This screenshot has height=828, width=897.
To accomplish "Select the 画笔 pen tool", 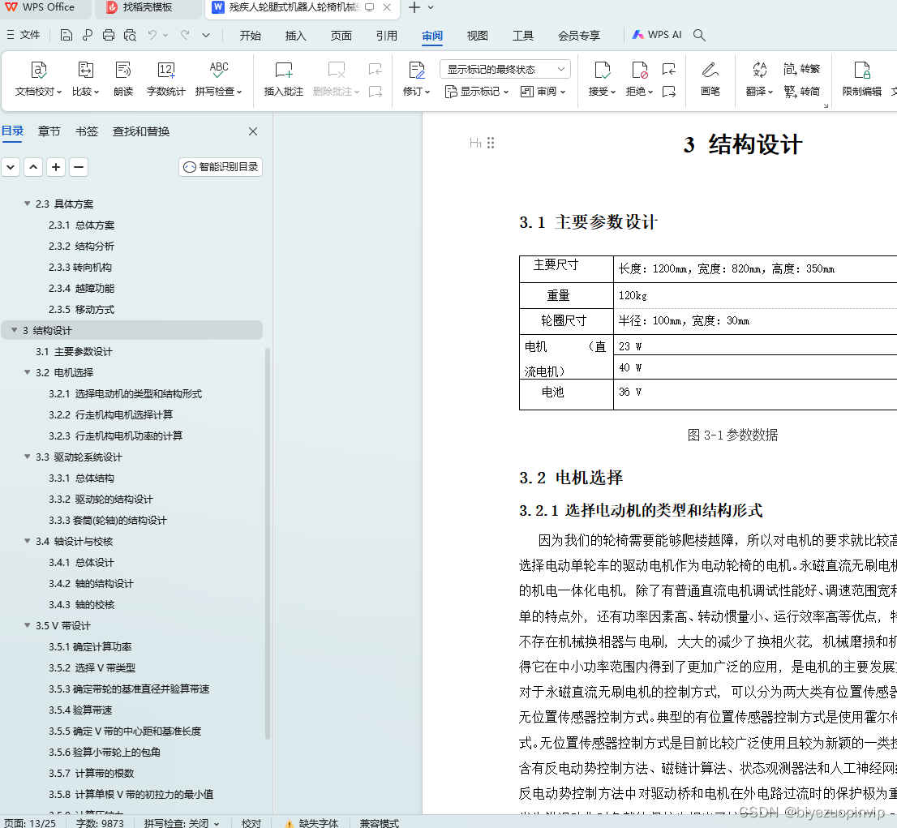I will tap(710, 79).
